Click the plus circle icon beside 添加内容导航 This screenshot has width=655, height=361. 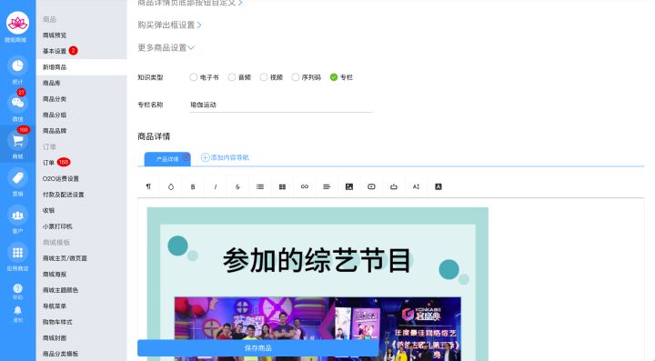coord(205,157)
